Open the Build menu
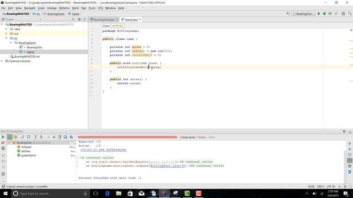 click(76, 8)
